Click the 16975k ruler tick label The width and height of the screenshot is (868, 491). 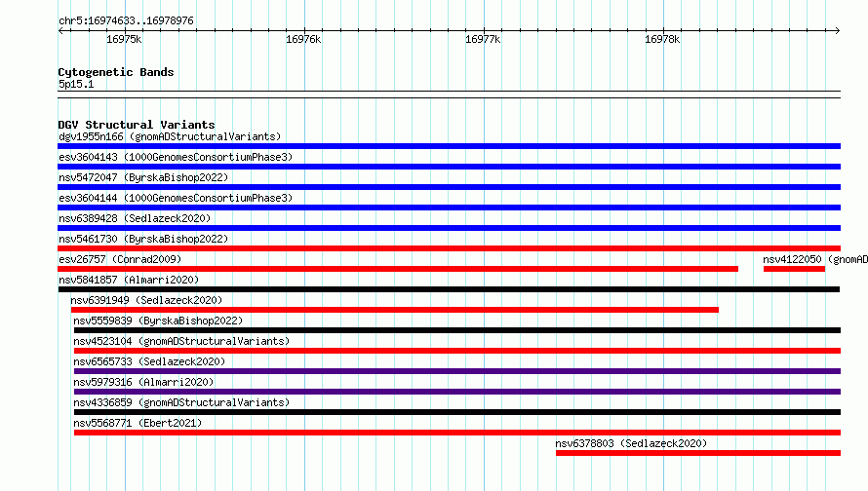tap(124, 40)
